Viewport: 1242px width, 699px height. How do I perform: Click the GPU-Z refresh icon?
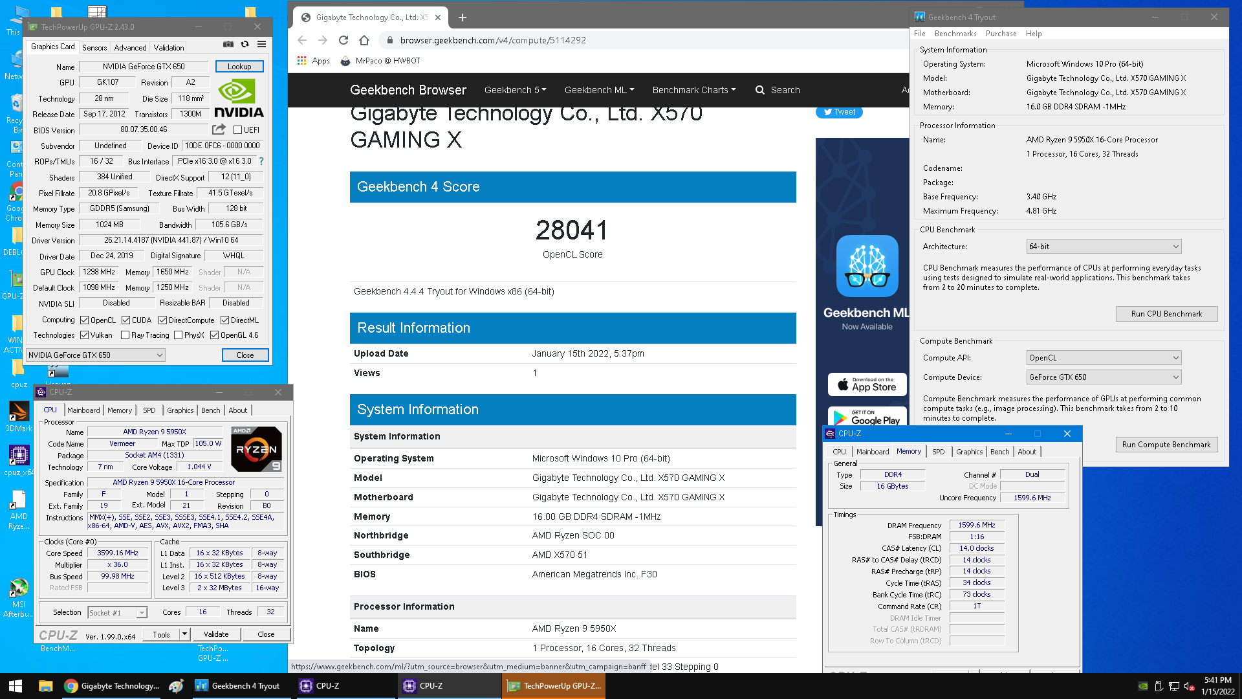coord(245,45)
